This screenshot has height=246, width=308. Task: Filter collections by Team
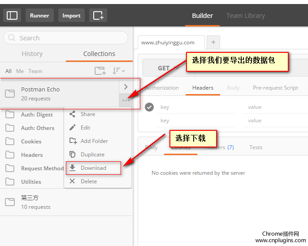(x=35, y=71)
